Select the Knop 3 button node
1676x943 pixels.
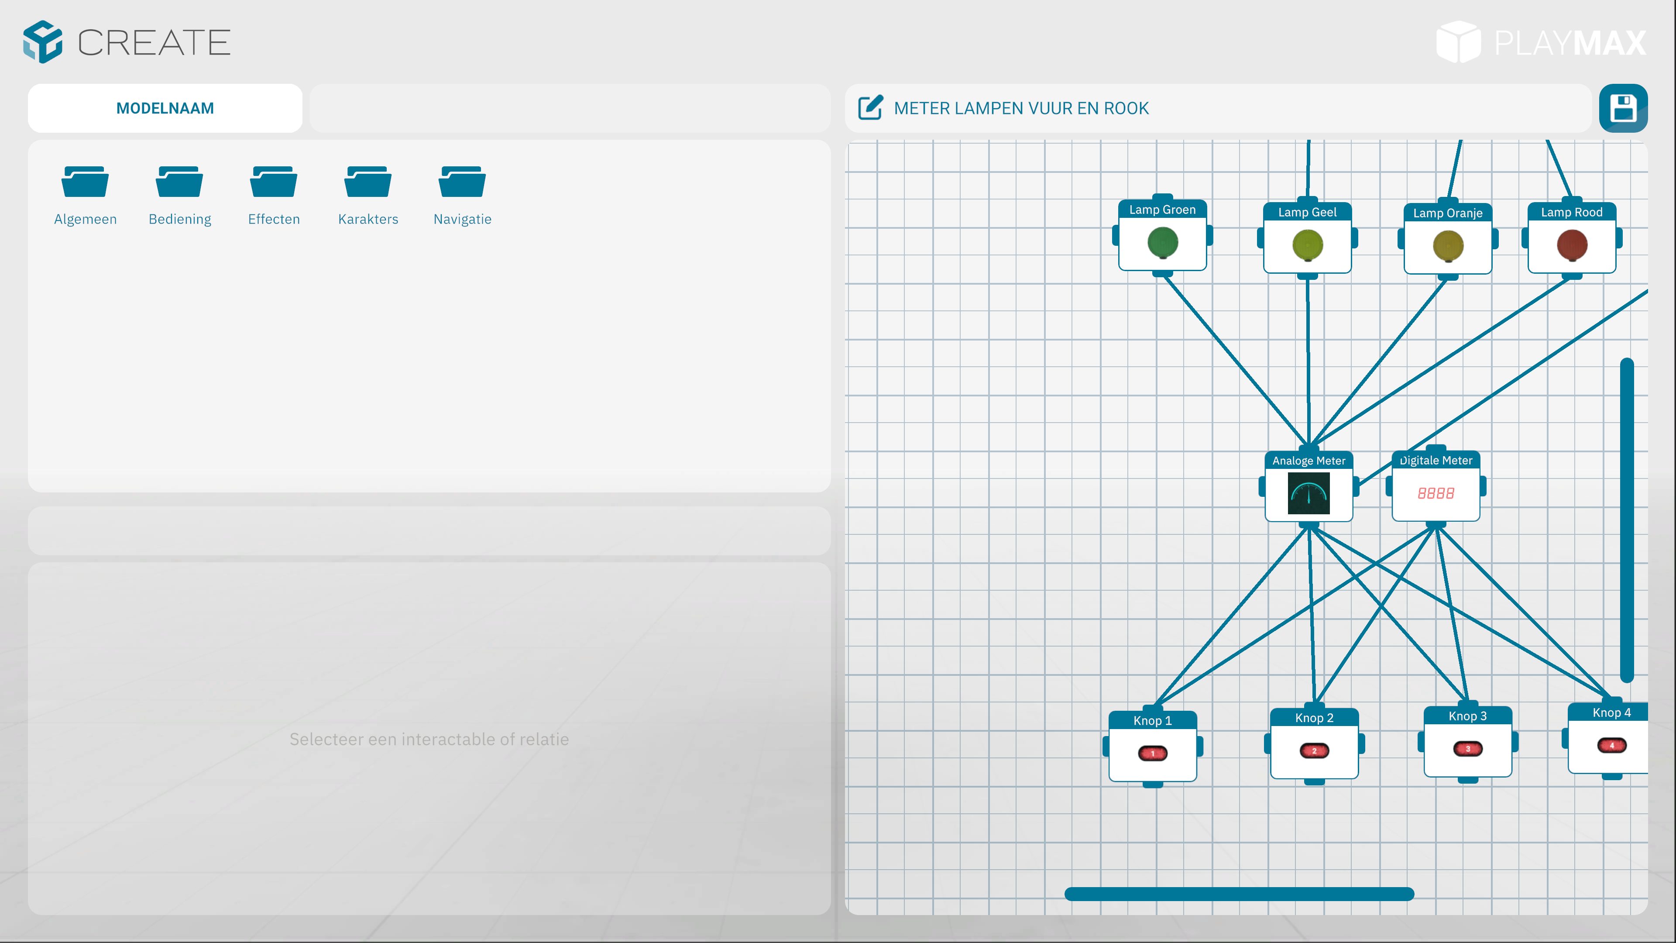coord(1467,748)
